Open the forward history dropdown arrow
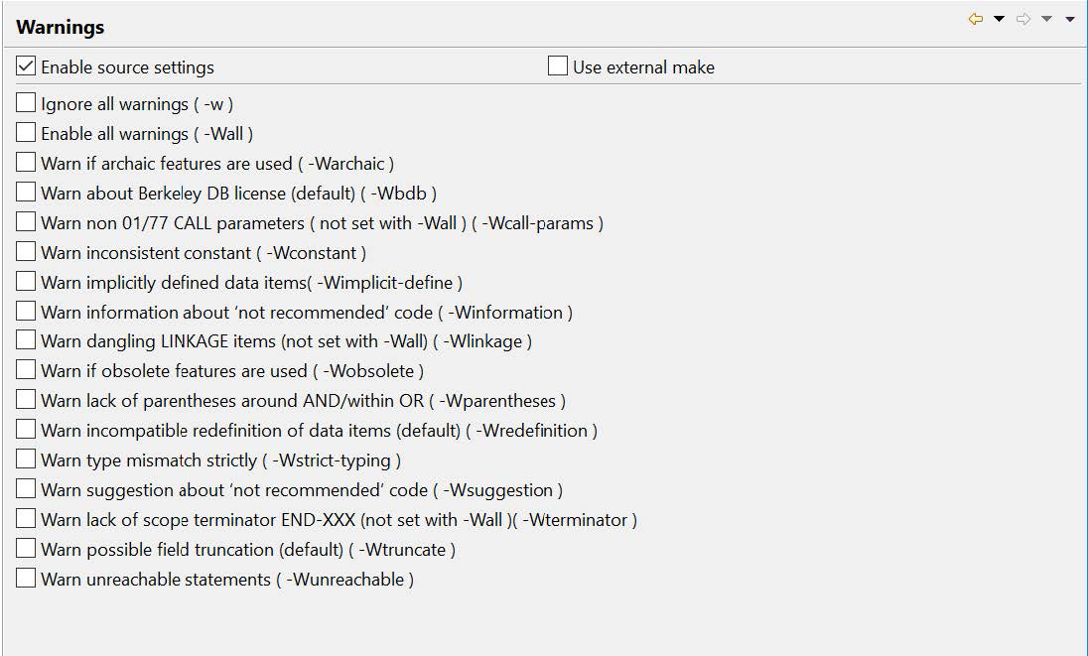 pyautogui.click(x=1046, y=19)
